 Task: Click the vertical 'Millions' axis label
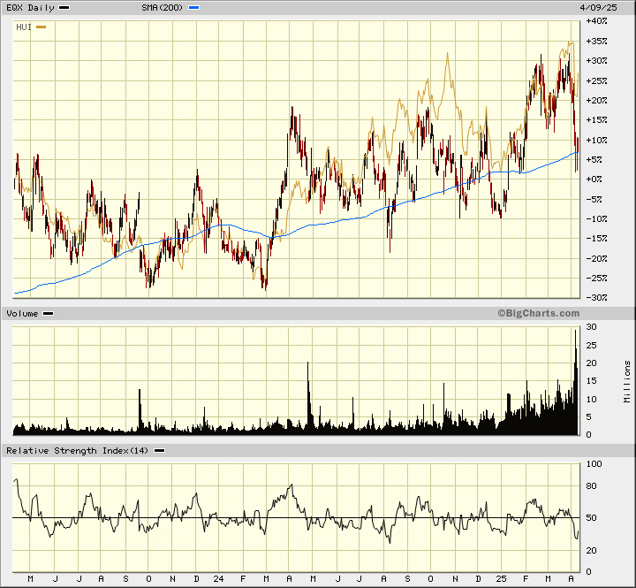point(627,381)
